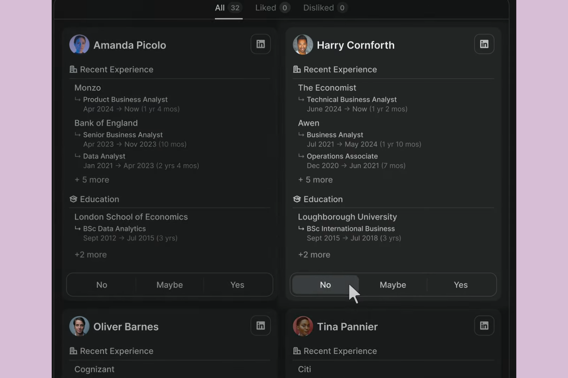The image size is (568, 378).
Task: Switch to the Liked tab
Action: click(x=272, y=8)
